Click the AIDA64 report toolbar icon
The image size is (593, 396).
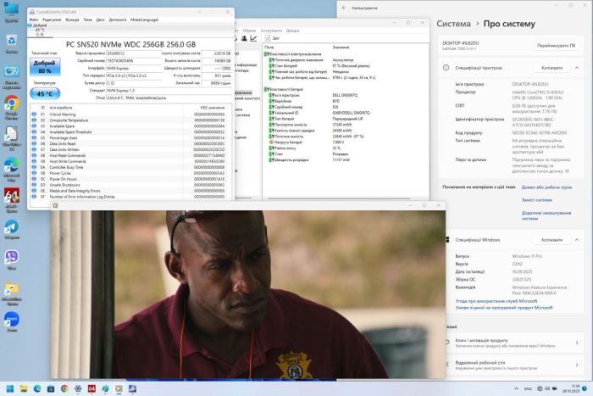(272, 38)
